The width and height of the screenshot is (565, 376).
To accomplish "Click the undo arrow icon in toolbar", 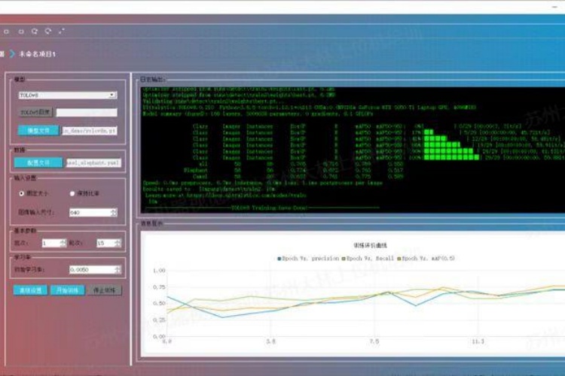I will coord(35,32).
